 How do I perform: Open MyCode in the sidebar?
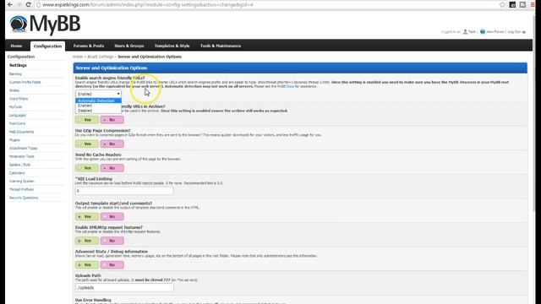pos(15,107)
